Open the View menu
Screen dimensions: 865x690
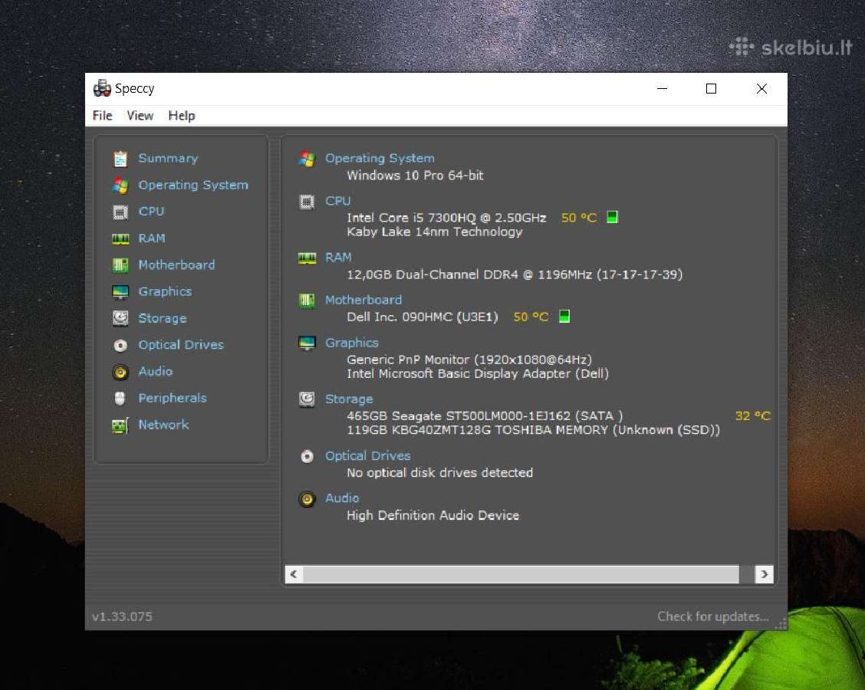pyautogui.click(x=140, y=115)
